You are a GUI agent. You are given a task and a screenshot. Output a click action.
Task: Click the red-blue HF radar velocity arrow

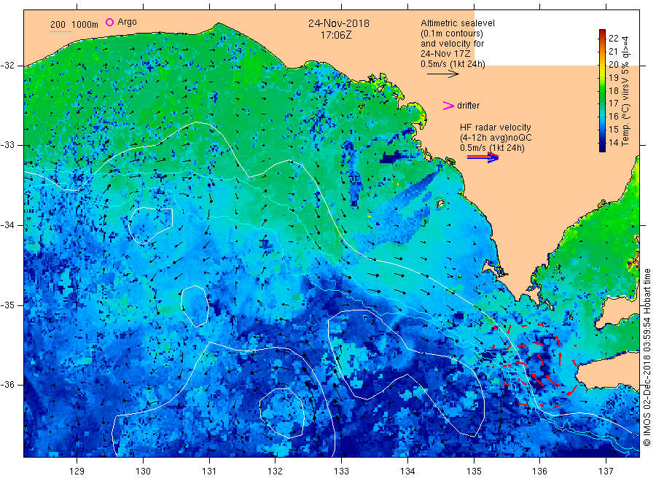(483, 157)
